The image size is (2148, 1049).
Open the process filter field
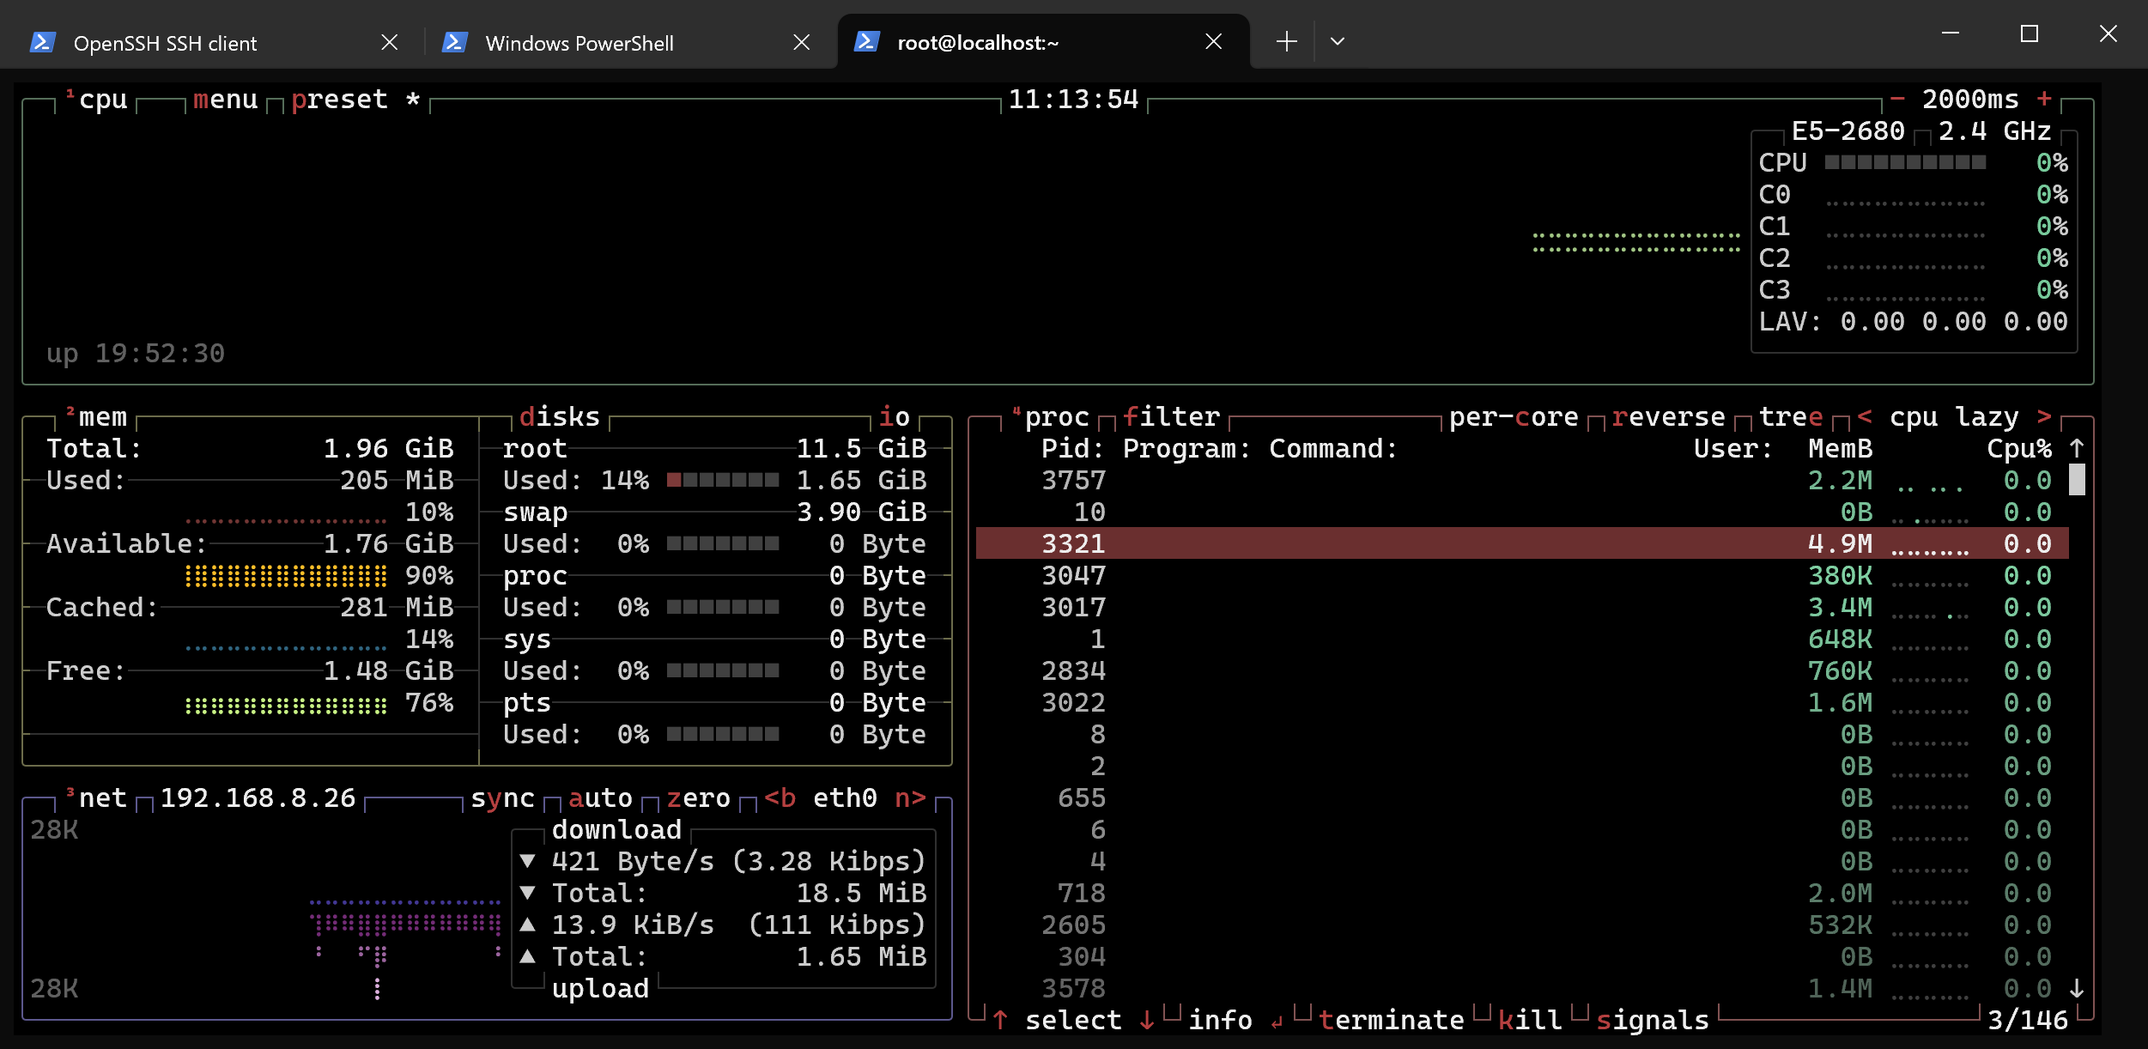(x=1171, y=417)
